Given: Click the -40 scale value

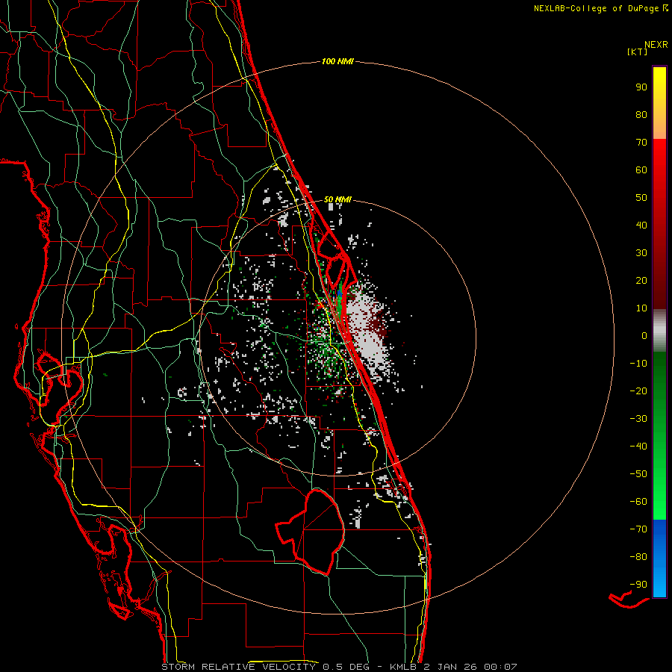Looking at the screenshot, I should point(638,447).
